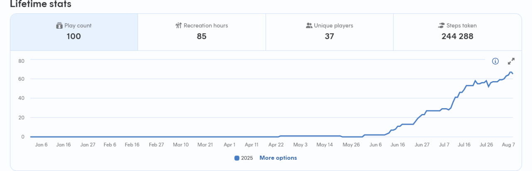The width and height of the screenshot is (532, 171).
Task: Click the 244 288 steps value
Action: click(x=457, y=37)
